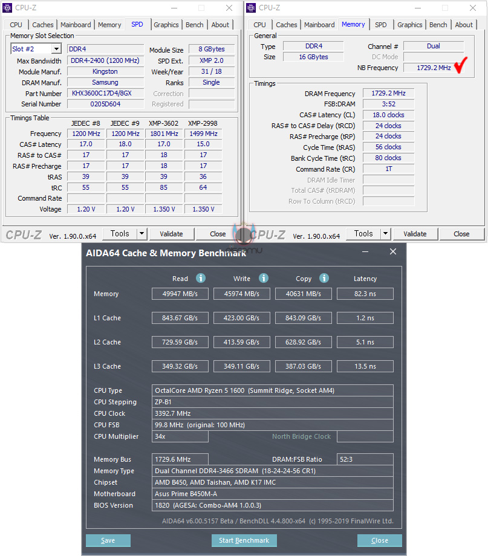The height and width of the screenshot is (556, 488).
Task: Open SPD tab in right CPU-Z window
Action: click(x=381, y=25)
